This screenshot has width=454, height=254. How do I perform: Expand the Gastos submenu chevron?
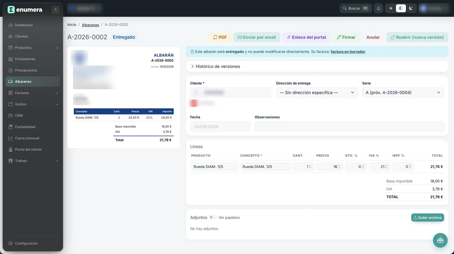(57, 104)
